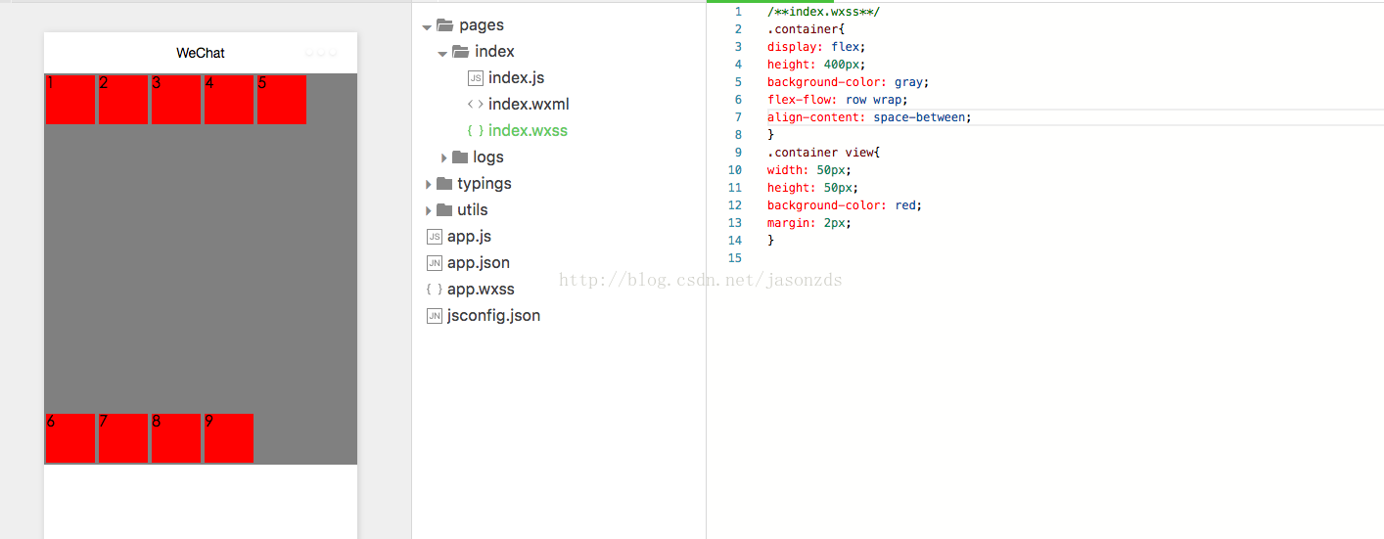The width and height of the screenshot is (1384, 539).
Task: Click the simulator's three-dot menu icon
Action: pos(321,52)
